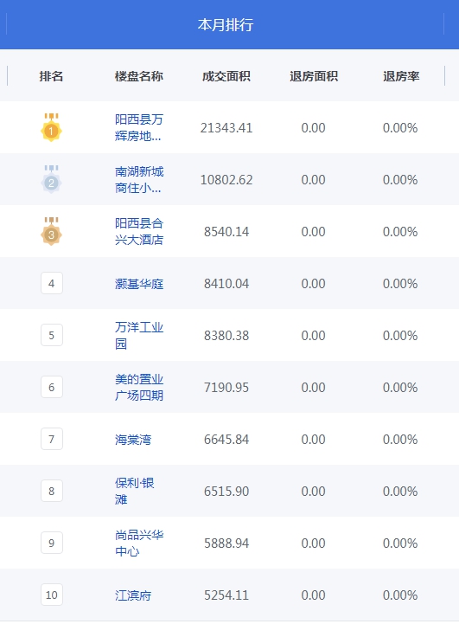Select the rank 10 number badge

pos(52,595)
